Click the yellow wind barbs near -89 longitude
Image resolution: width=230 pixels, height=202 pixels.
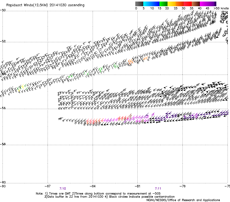pos(21,88)
